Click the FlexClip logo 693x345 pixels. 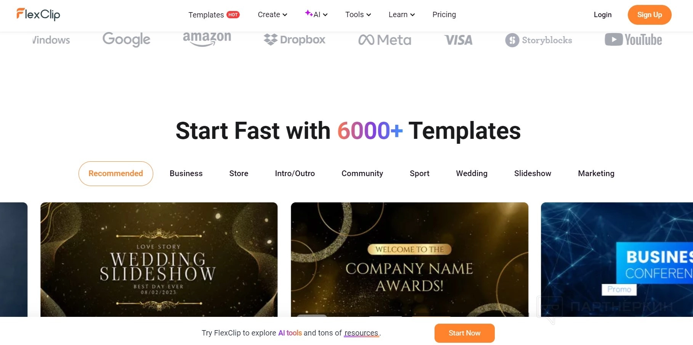[x=38, y=14]
